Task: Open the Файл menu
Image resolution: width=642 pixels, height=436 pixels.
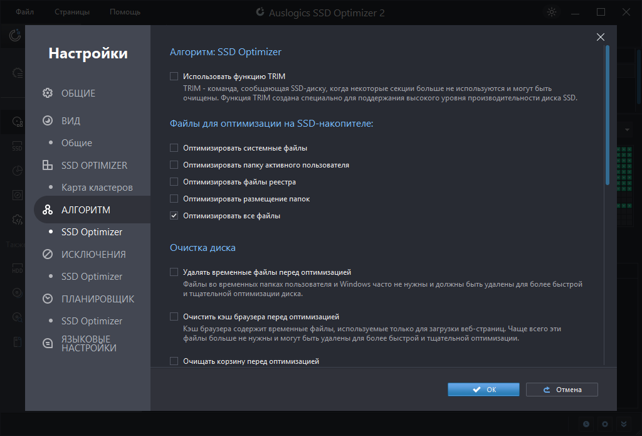Action: click(24, 12)
